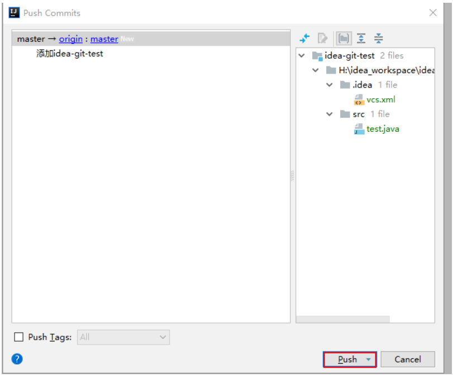
Task: Select the H:\idea_workspace path row
Action: (365, 70)
